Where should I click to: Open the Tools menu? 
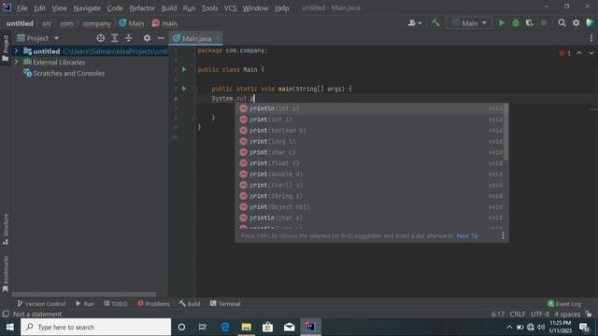coord(209,8)
